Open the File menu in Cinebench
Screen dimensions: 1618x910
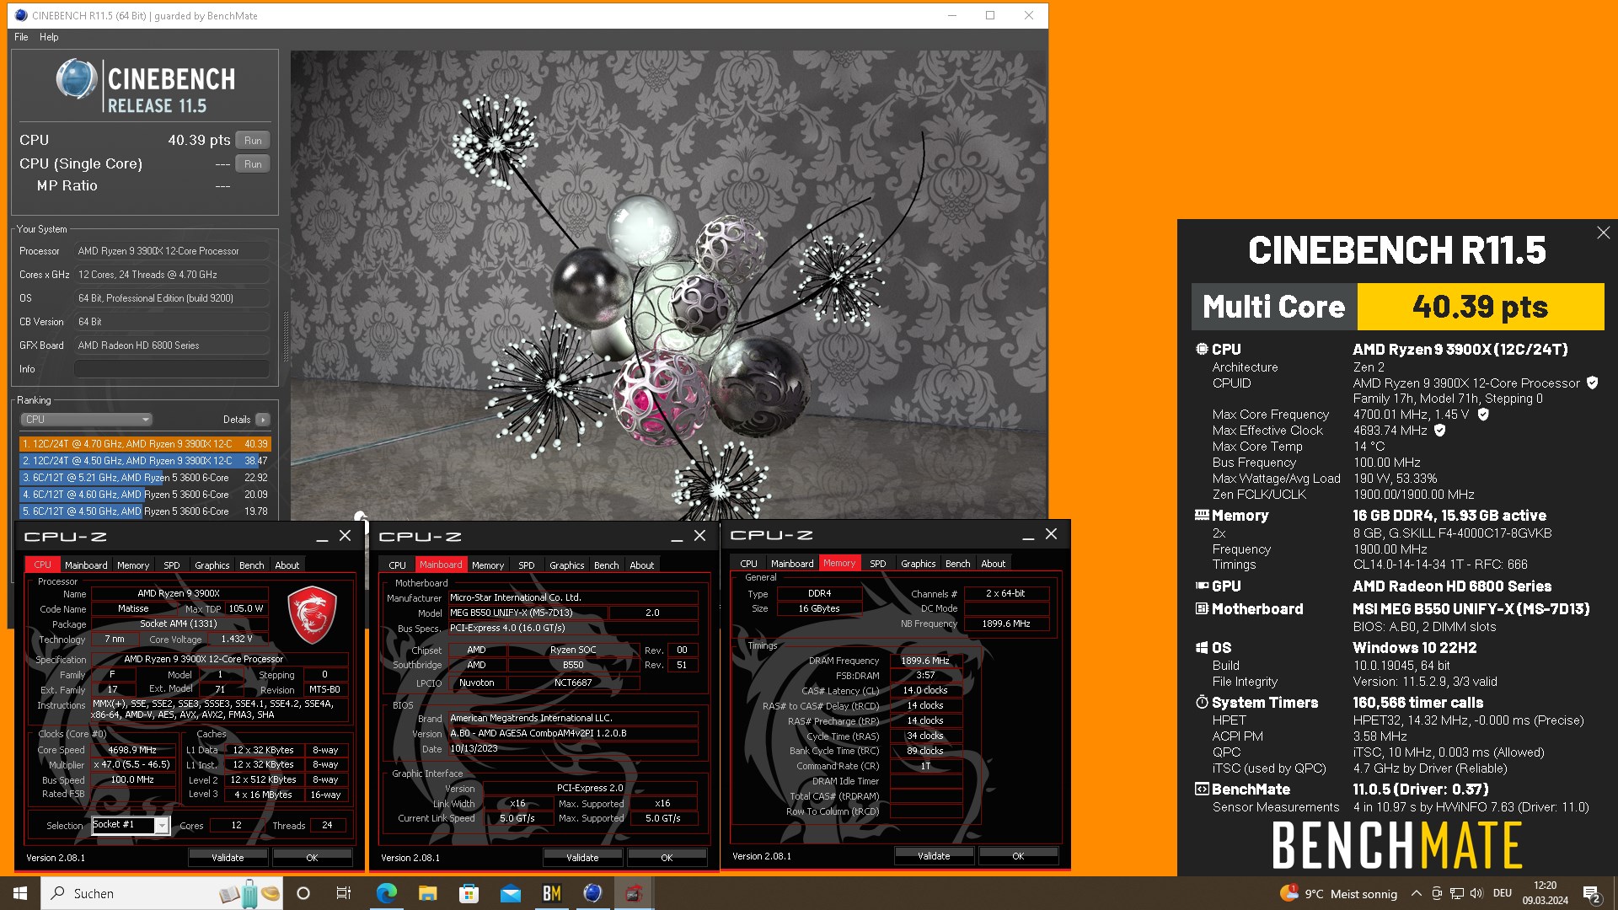pos(21,37)
